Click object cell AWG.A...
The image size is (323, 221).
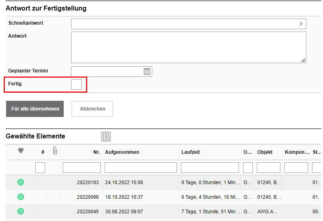[267, 212]
